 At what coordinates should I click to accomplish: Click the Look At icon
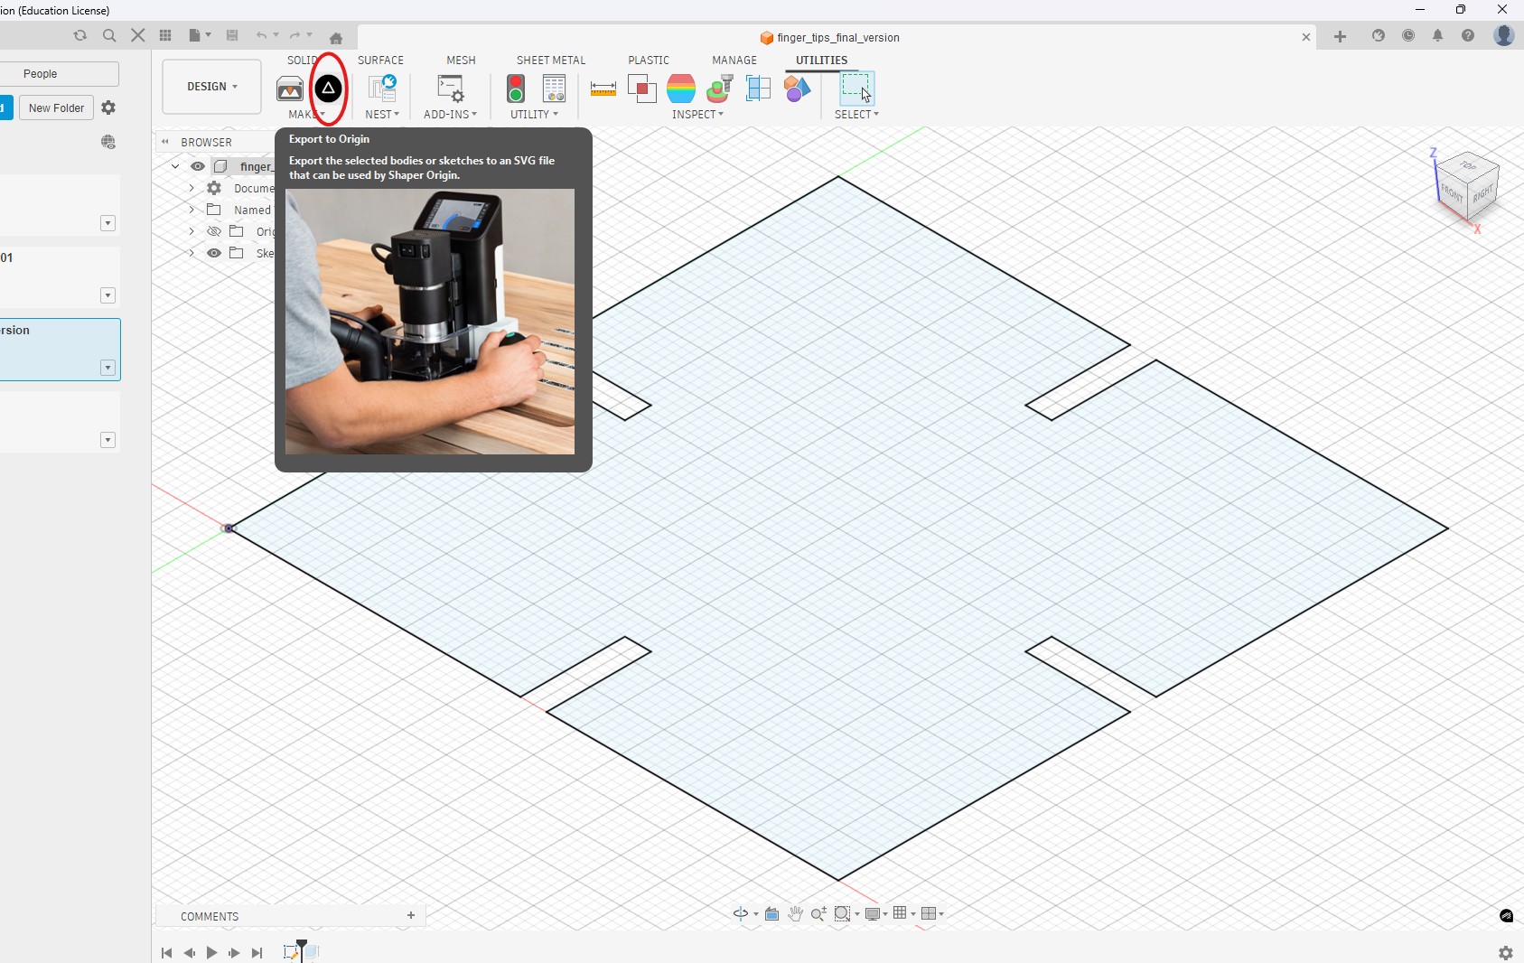772,914
